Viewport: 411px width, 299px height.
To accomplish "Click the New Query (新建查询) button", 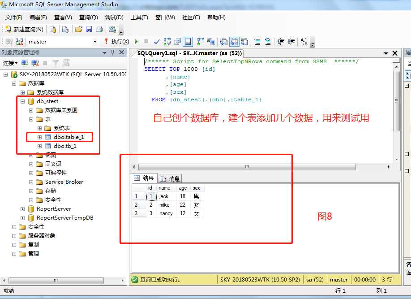I will point(24,30).
